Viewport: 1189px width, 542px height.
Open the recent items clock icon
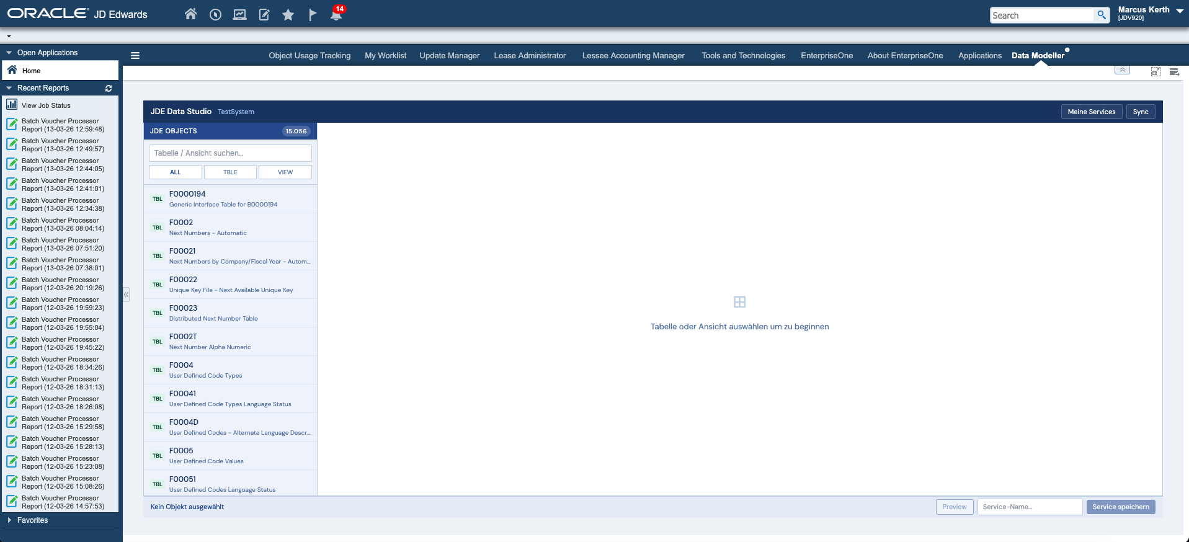215,14
